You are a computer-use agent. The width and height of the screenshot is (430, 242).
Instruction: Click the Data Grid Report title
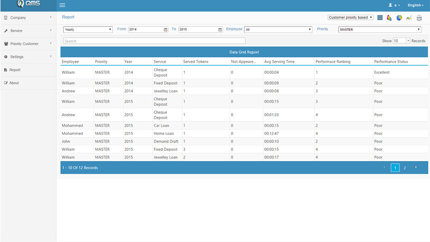tap(244, 52)
